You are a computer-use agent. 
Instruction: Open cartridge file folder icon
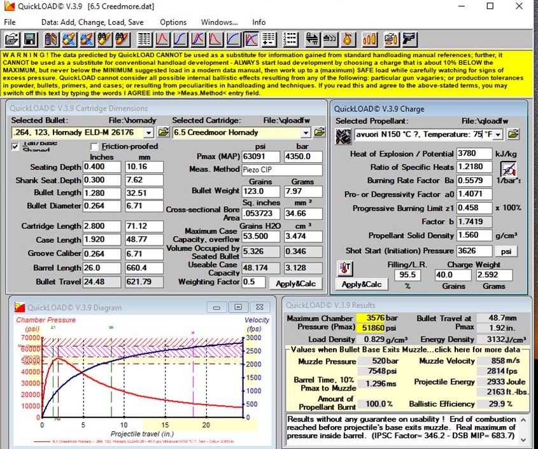[x=319, y=132]
